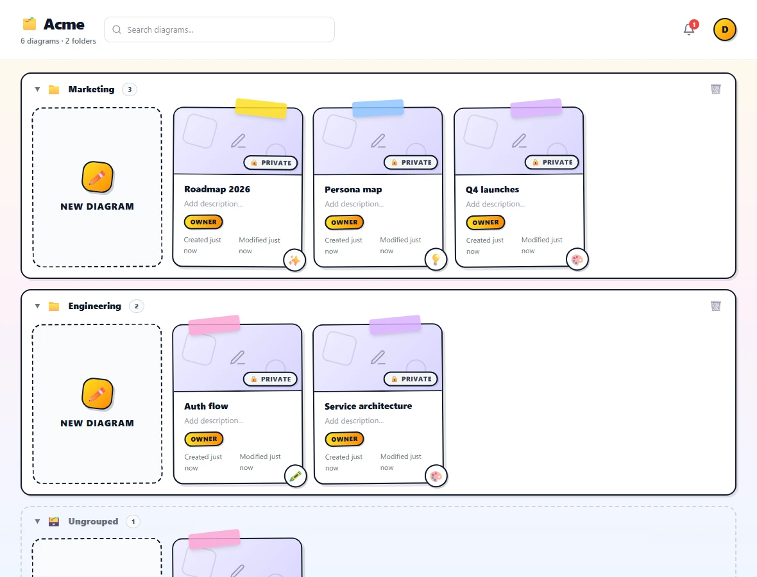Click the pencil icon in Engineering New Diagram
The height and width of the screenshot is (577, 757).
[97, 394]
